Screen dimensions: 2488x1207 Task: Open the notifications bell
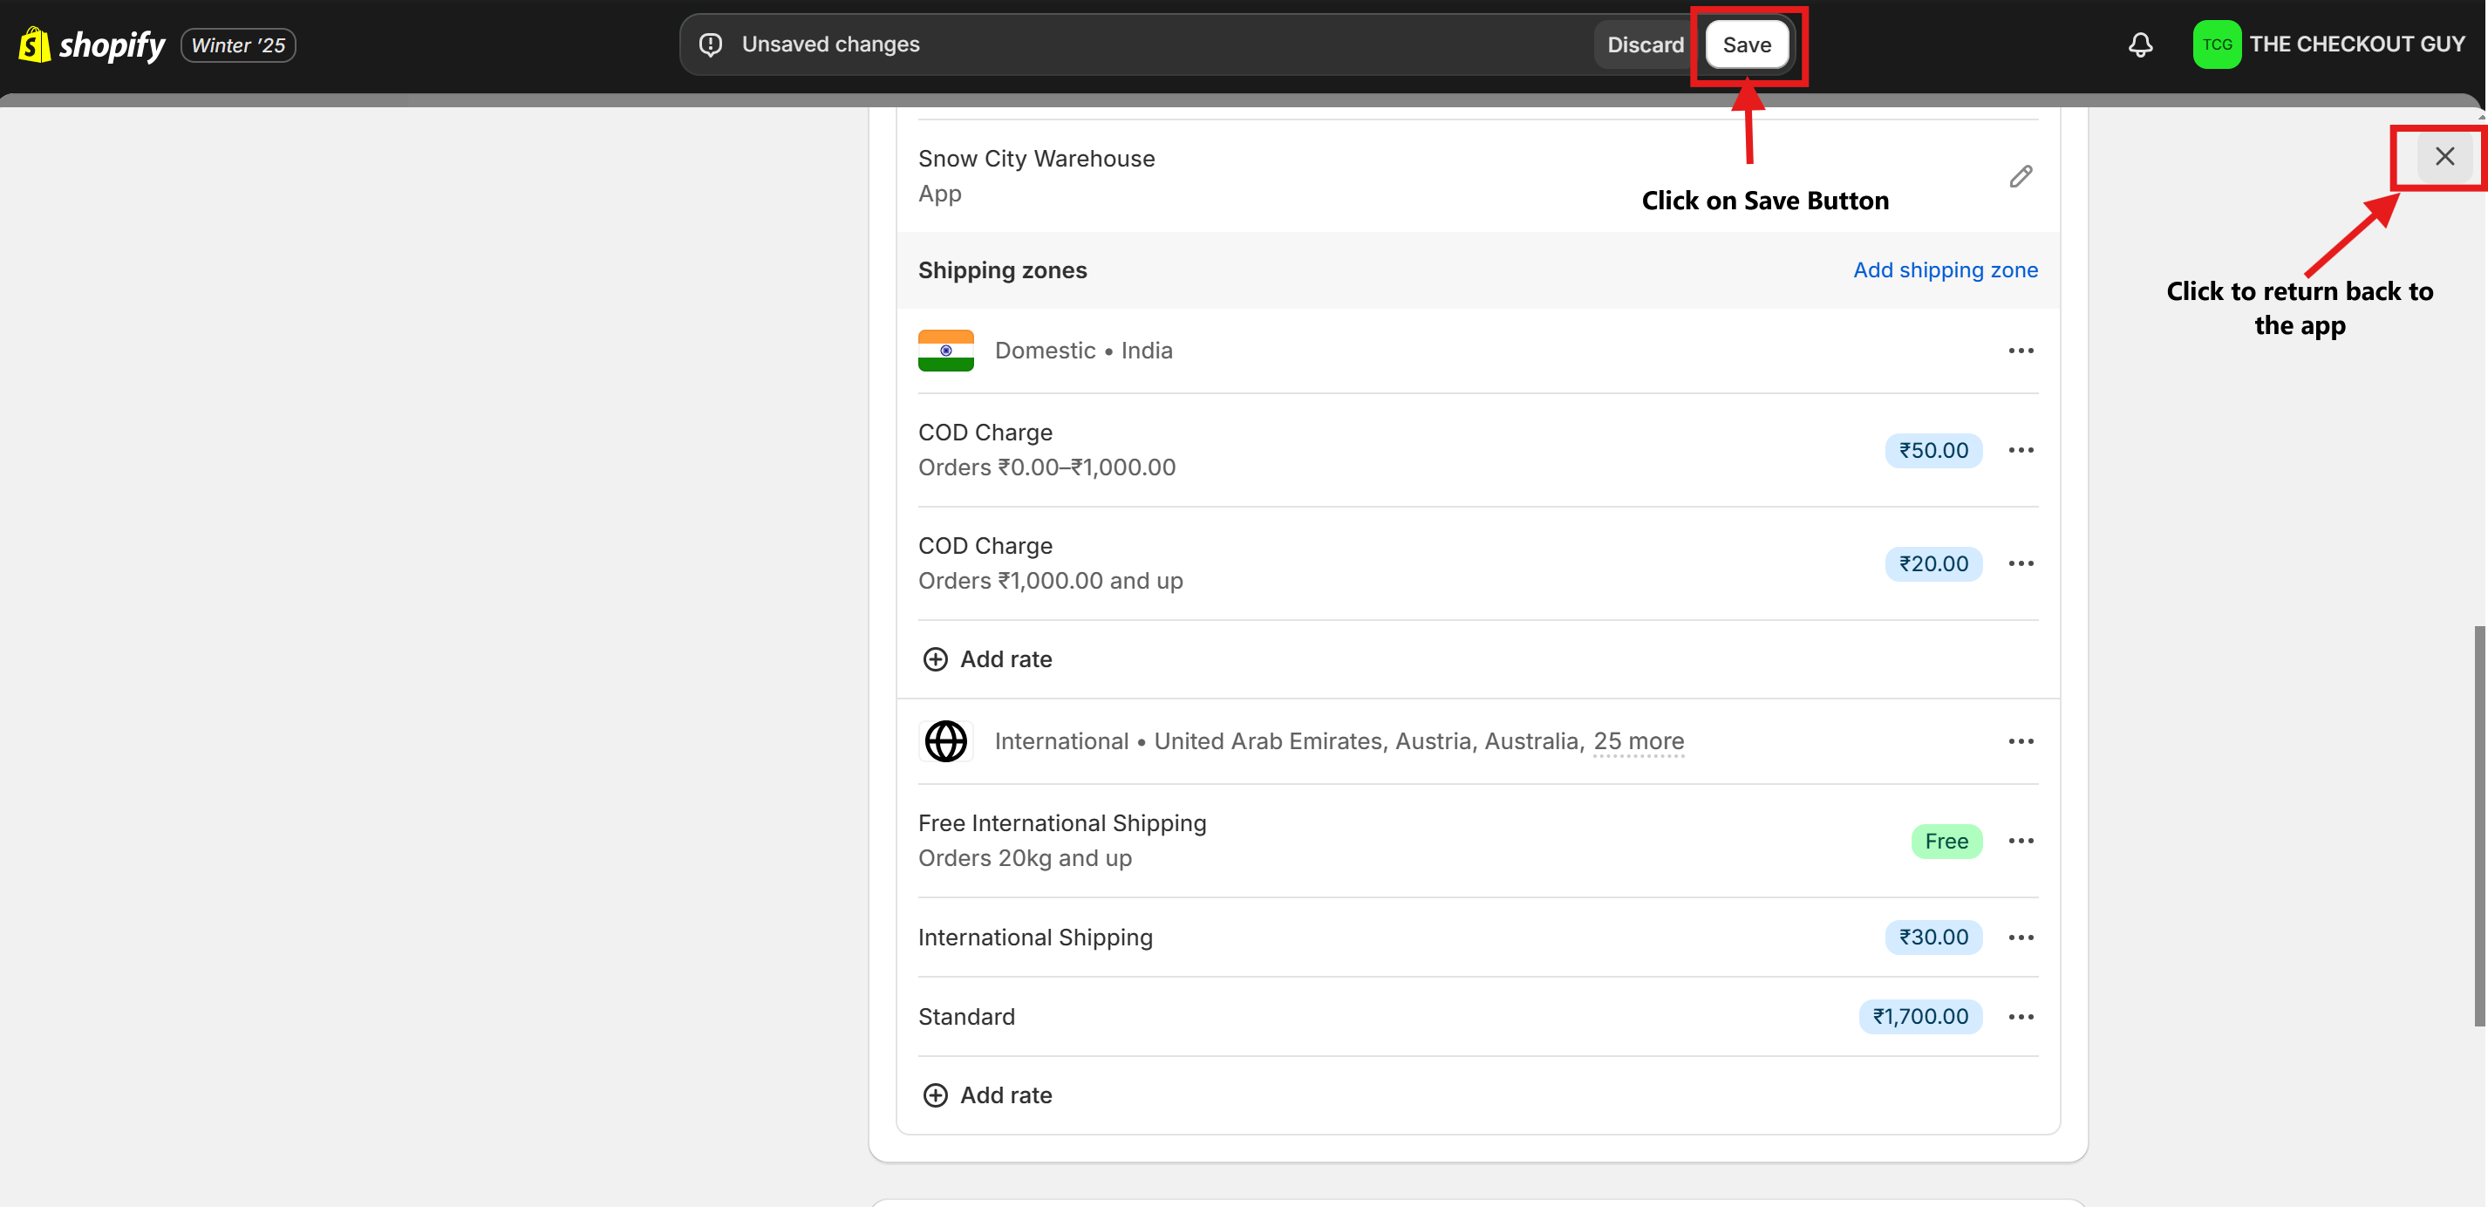pos(2139,44)
